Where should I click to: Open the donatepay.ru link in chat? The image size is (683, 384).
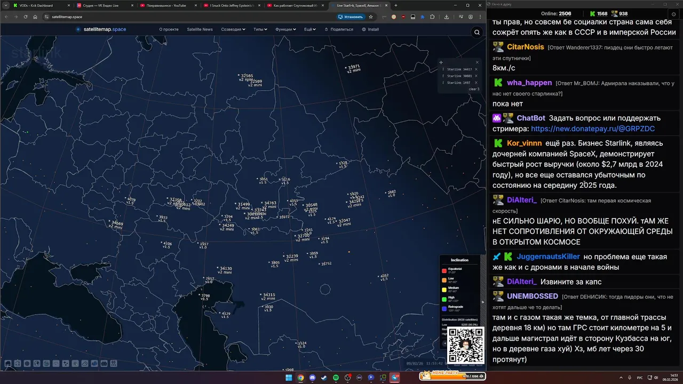coord(593,129)
